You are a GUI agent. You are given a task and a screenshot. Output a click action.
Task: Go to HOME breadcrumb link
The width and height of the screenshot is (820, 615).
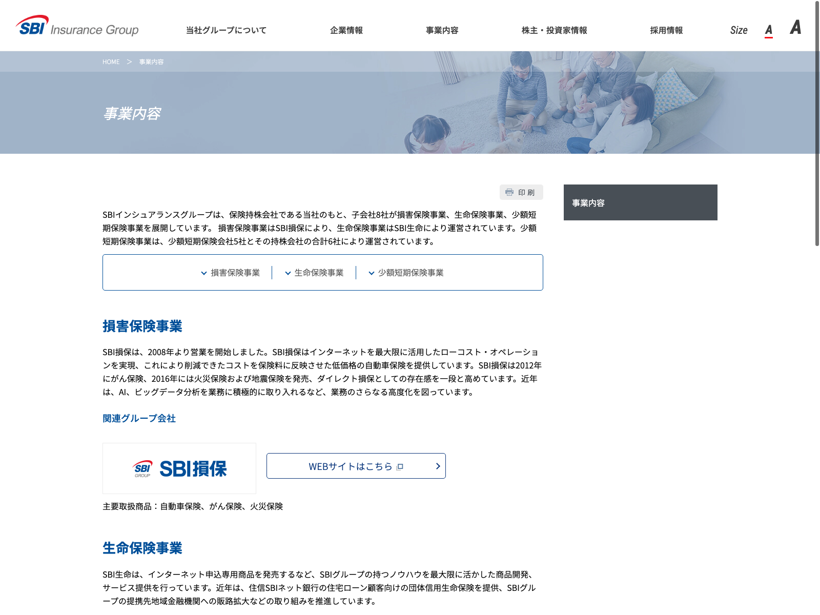click(x=111, y=62)
